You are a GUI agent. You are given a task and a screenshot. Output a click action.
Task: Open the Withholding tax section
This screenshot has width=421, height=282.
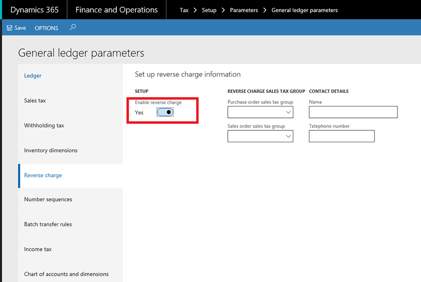(x=44, y=125)
